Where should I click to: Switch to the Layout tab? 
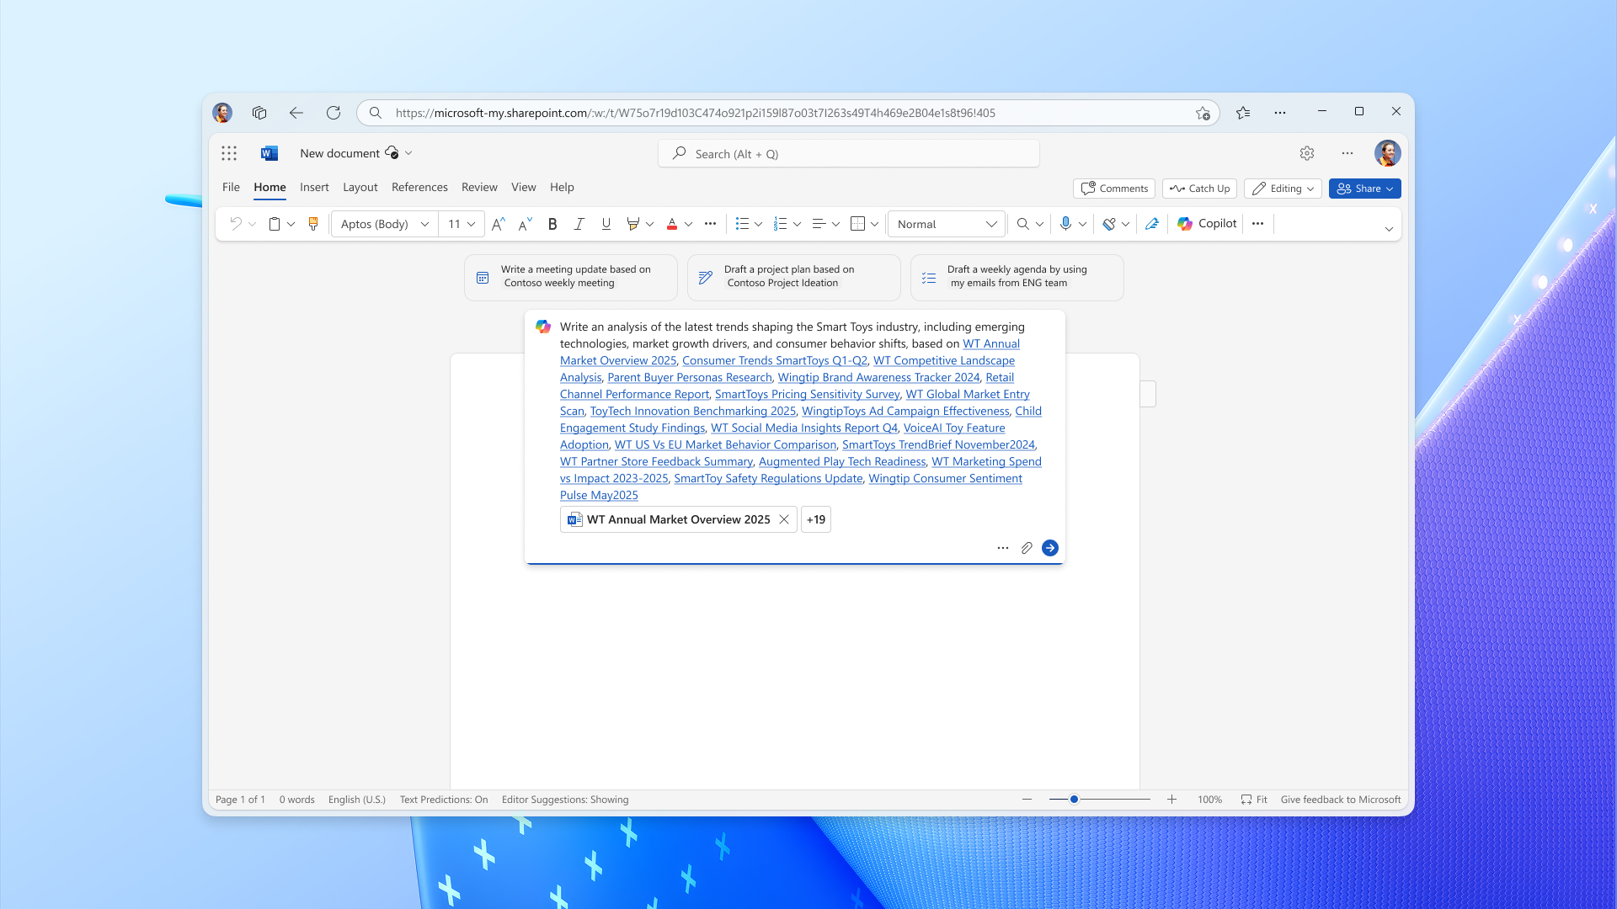[360, 187]
